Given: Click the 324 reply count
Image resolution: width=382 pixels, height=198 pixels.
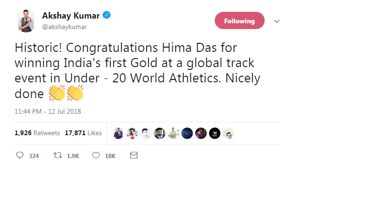Looking at the screenshot, I should 33,156.
